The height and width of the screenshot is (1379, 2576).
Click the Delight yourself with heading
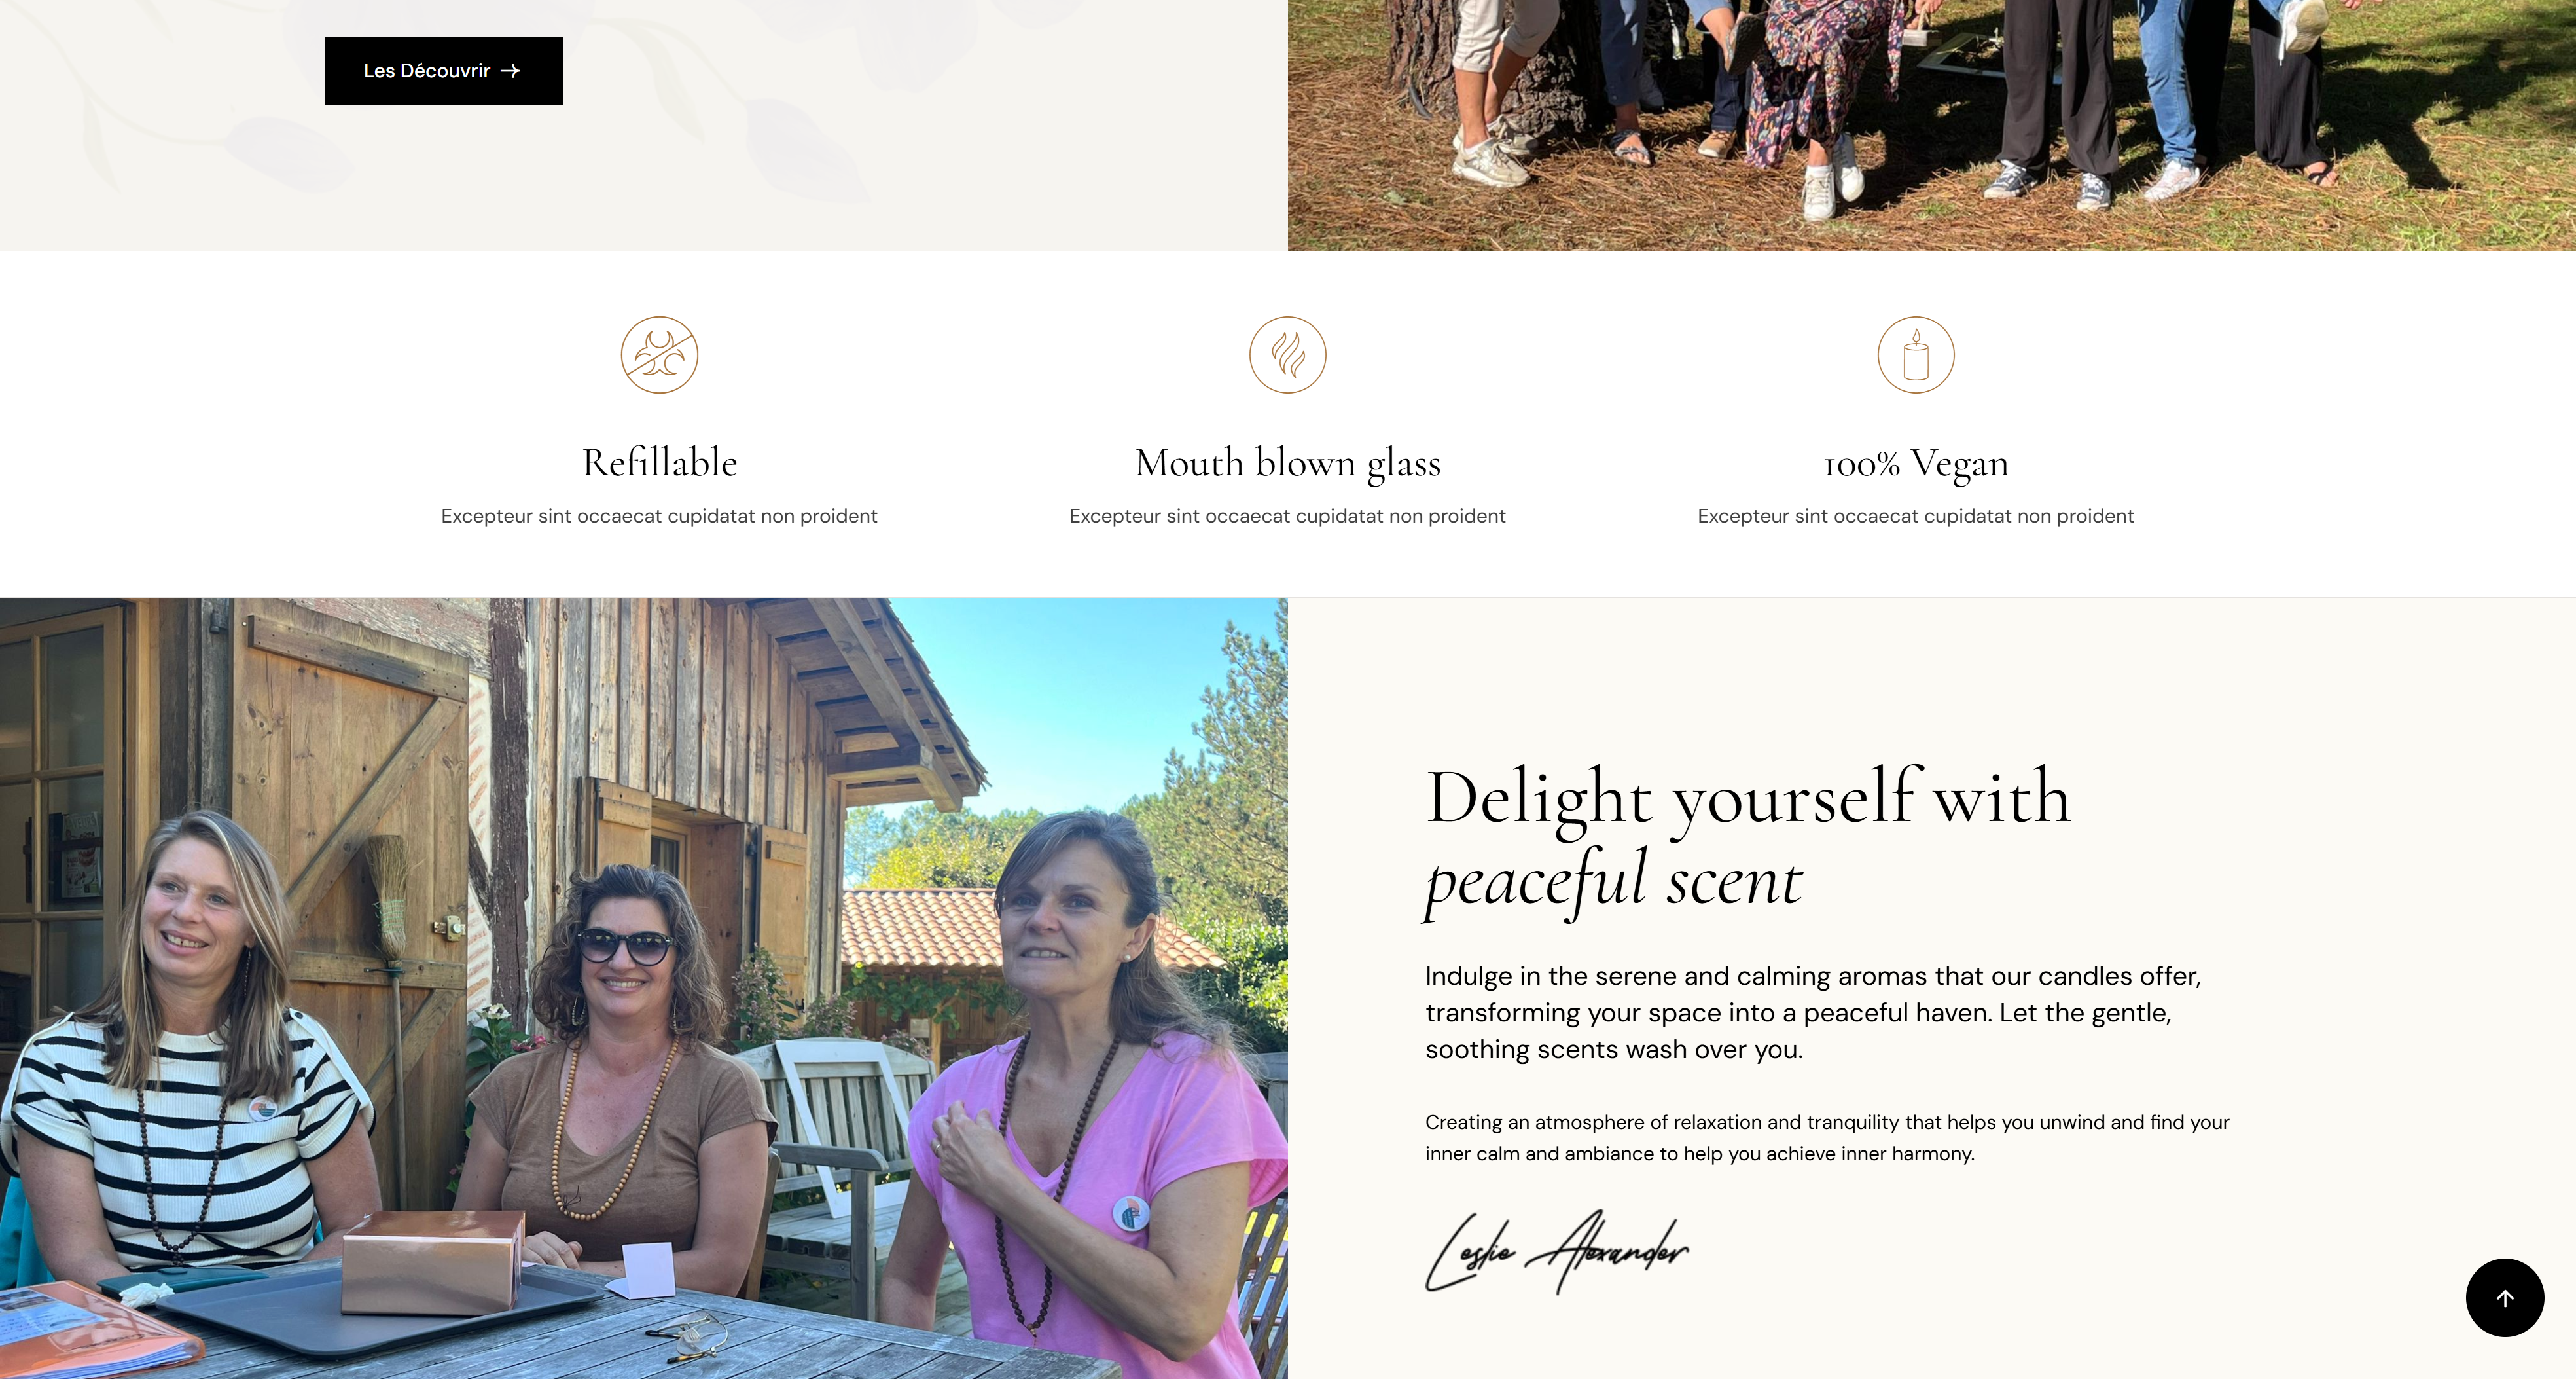(1748, 799)
